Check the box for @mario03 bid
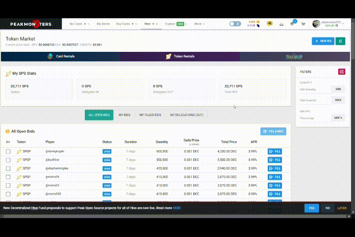 [x=8, y=186]
